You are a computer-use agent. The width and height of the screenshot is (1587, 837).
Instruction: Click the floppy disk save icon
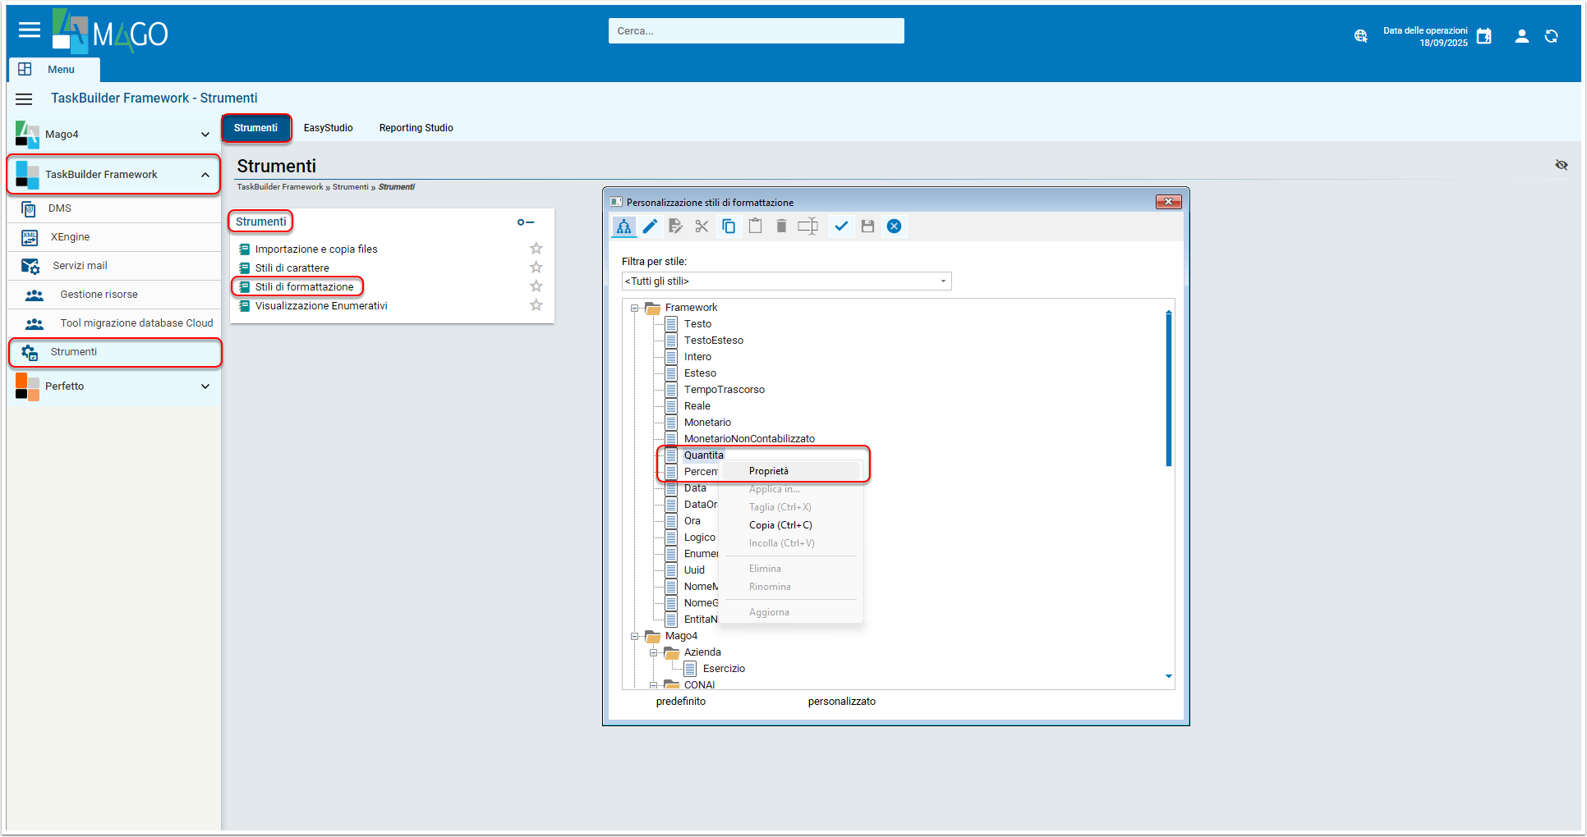867,226
